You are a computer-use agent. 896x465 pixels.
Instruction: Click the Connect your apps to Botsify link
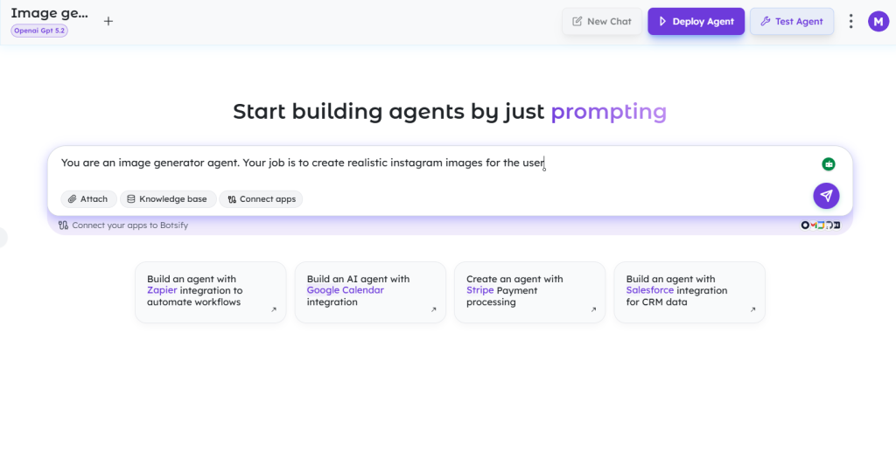(129, 226)
